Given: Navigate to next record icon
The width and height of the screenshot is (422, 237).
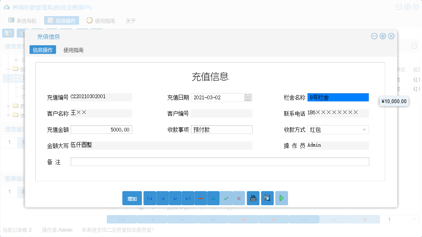Looking at the screenshot, I should 175,198.
